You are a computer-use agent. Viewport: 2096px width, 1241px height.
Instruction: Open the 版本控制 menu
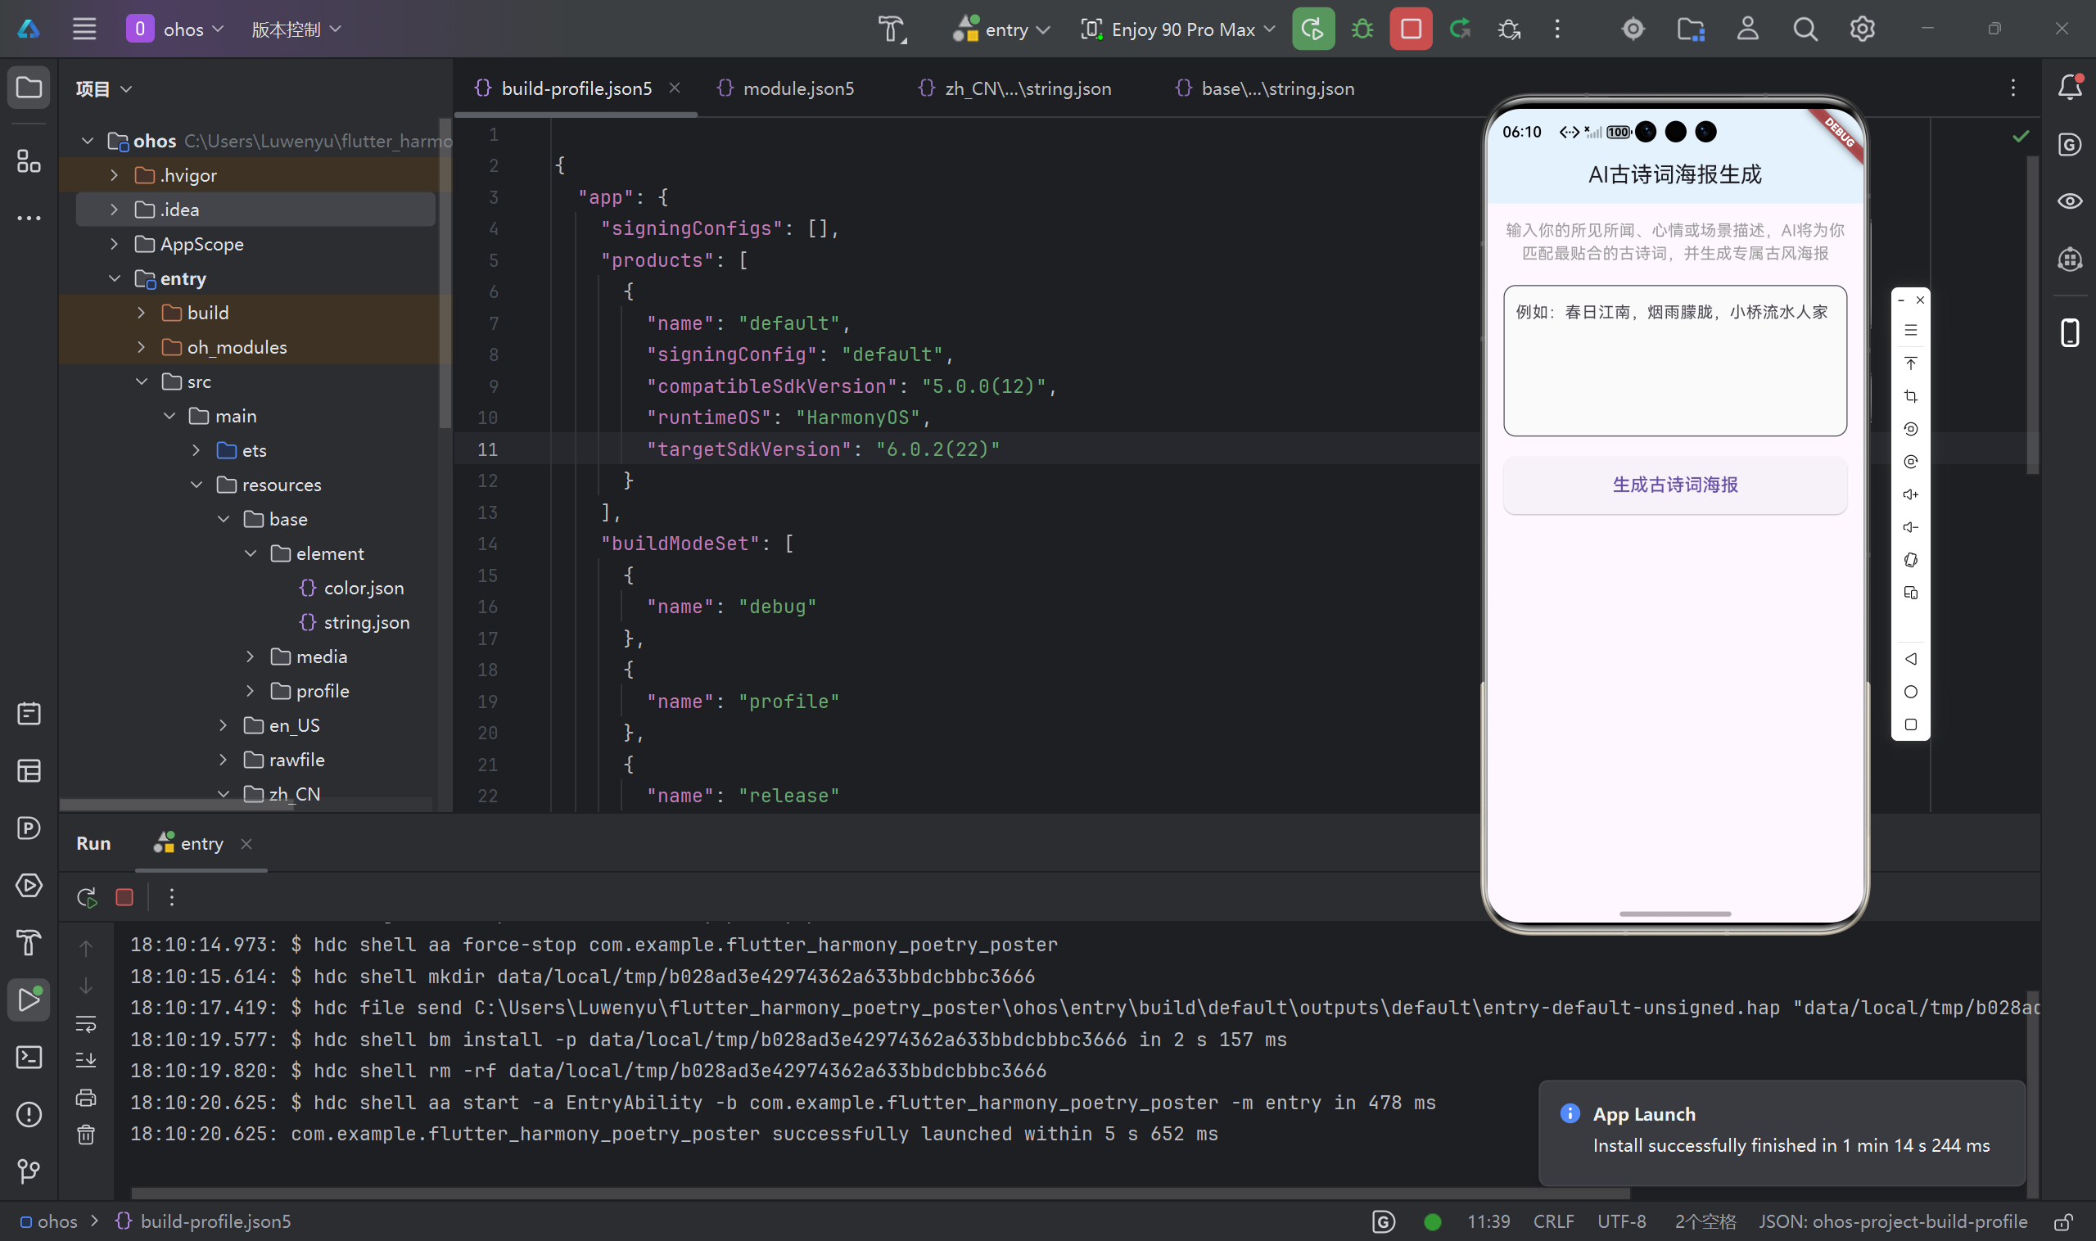(x=296, y=29)
